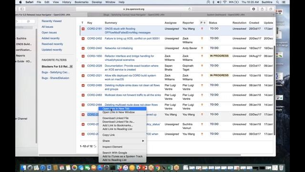The image size is (305, 172).
Task: Open All Issues filter
Action: tap(47, 27)
